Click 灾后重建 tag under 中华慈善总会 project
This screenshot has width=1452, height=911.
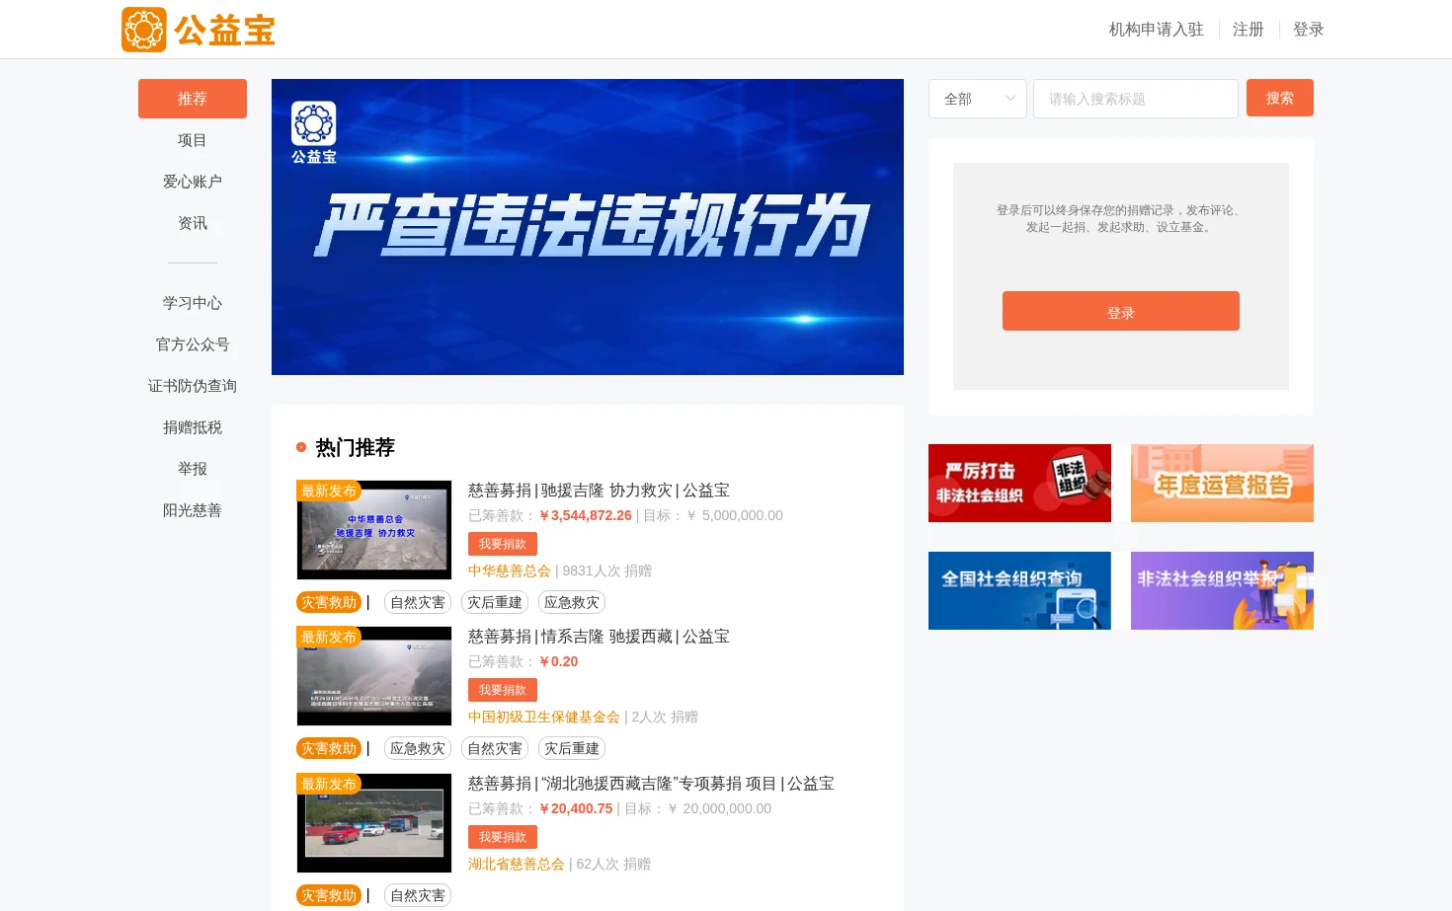pyautogui.click(x=495, y=602)
